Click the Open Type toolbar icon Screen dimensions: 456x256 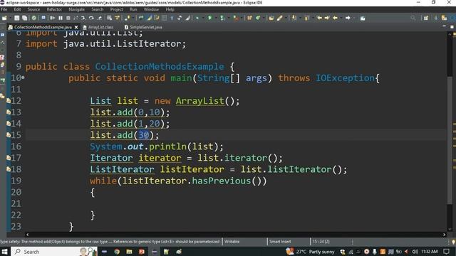[x=271, y=18]
